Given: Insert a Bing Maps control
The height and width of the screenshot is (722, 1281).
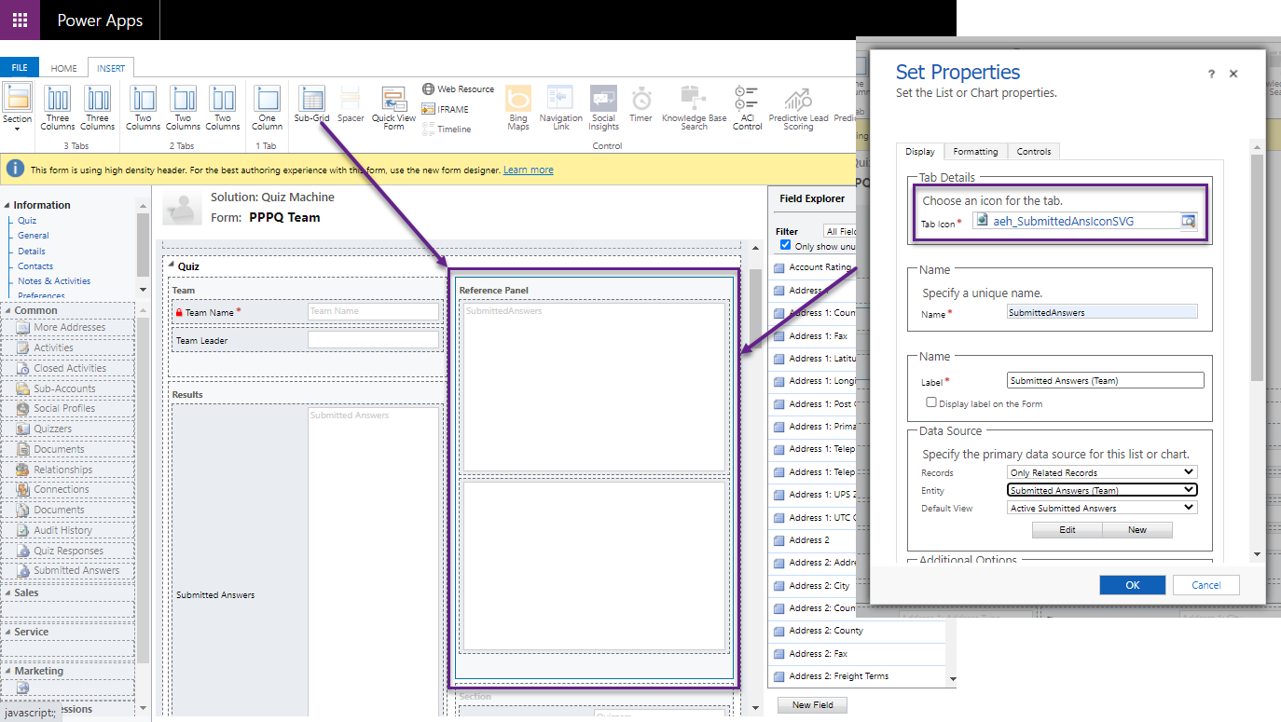Looking at the screenshot, I should tap(517, 104).
